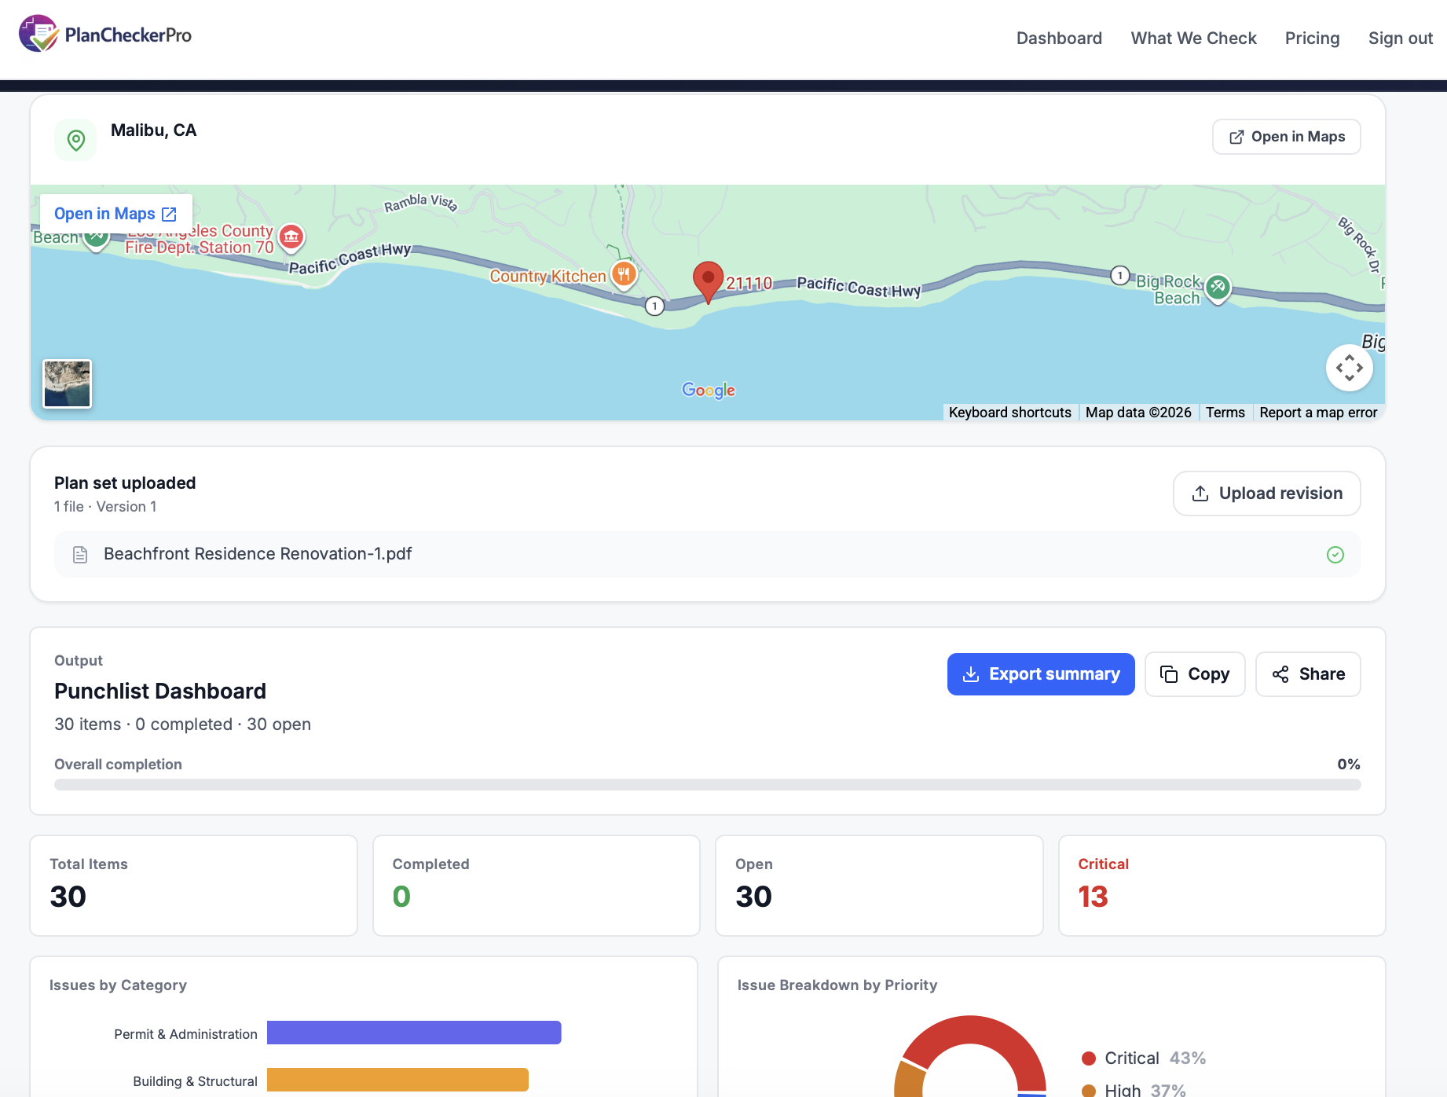Select the Fire Dept. Station 70 map pin
1447x1097 pixels.
click(291, 237)
